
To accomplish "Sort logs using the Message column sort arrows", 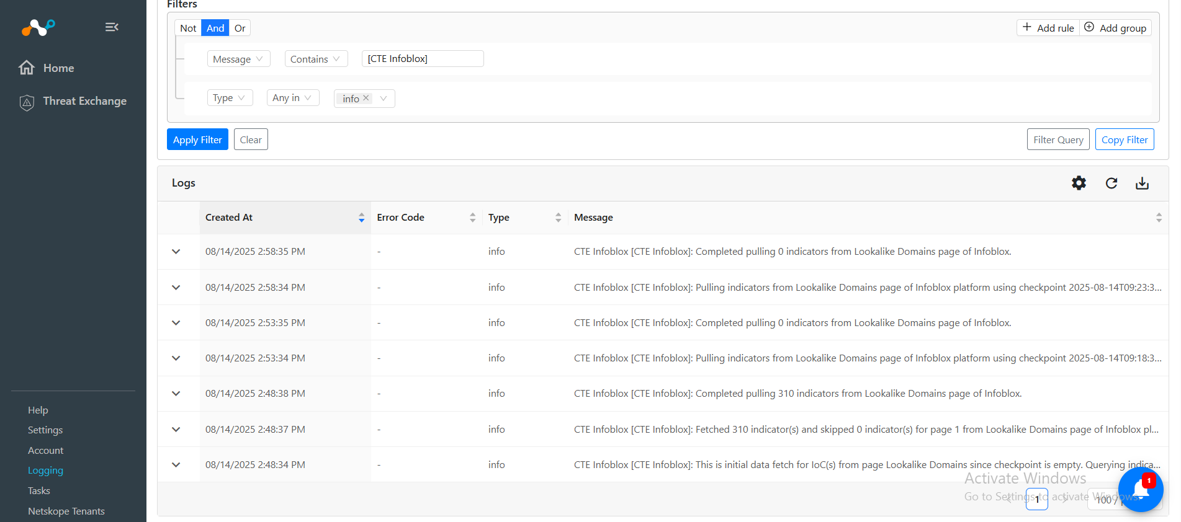I will [x=1159, y=218].
